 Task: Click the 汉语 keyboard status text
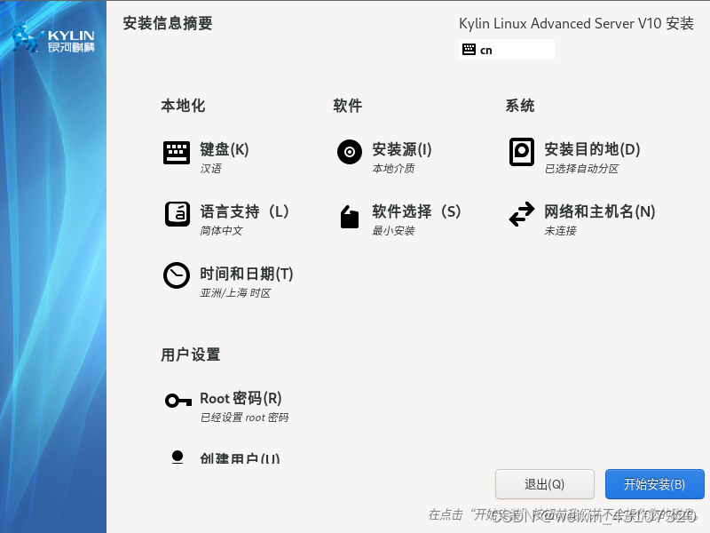(x=210, y=169)
